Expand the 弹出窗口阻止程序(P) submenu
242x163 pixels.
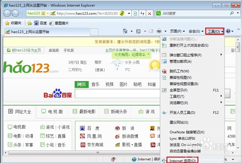point(221,55)
